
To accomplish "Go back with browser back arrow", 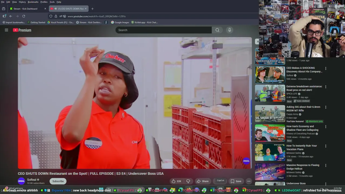I will 11,16.
